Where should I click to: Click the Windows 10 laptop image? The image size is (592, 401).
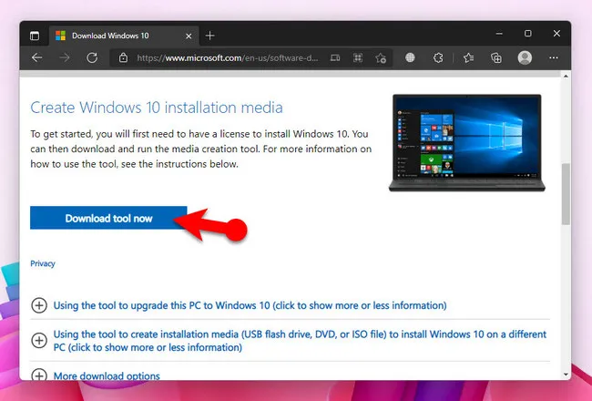[x=467, y=143]
